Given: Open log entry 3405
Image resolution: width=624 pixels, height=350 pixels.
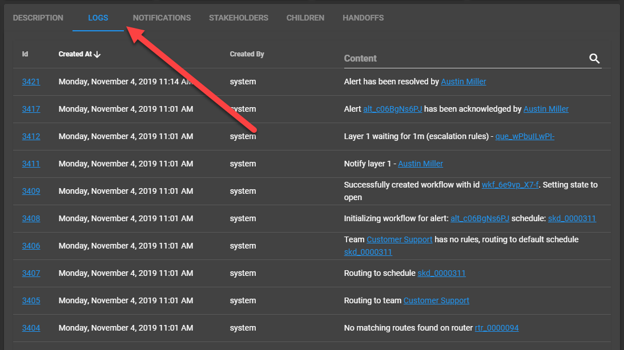Looking at the screenshot, I should 31,301.
